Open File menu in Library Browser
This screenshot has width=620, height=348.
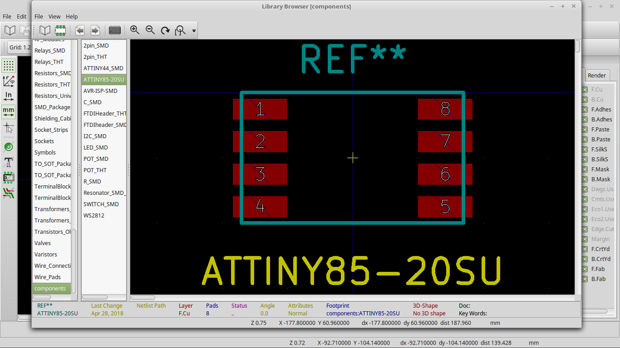(39, 16)
